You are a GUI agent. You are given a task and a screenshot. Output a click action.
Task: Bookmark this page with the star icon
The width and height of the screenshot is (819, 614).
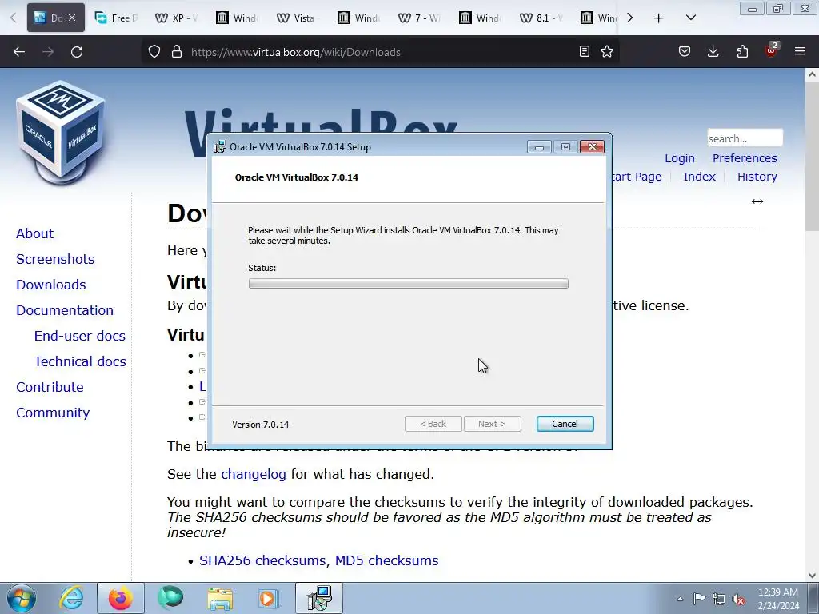tap(607, 52)
